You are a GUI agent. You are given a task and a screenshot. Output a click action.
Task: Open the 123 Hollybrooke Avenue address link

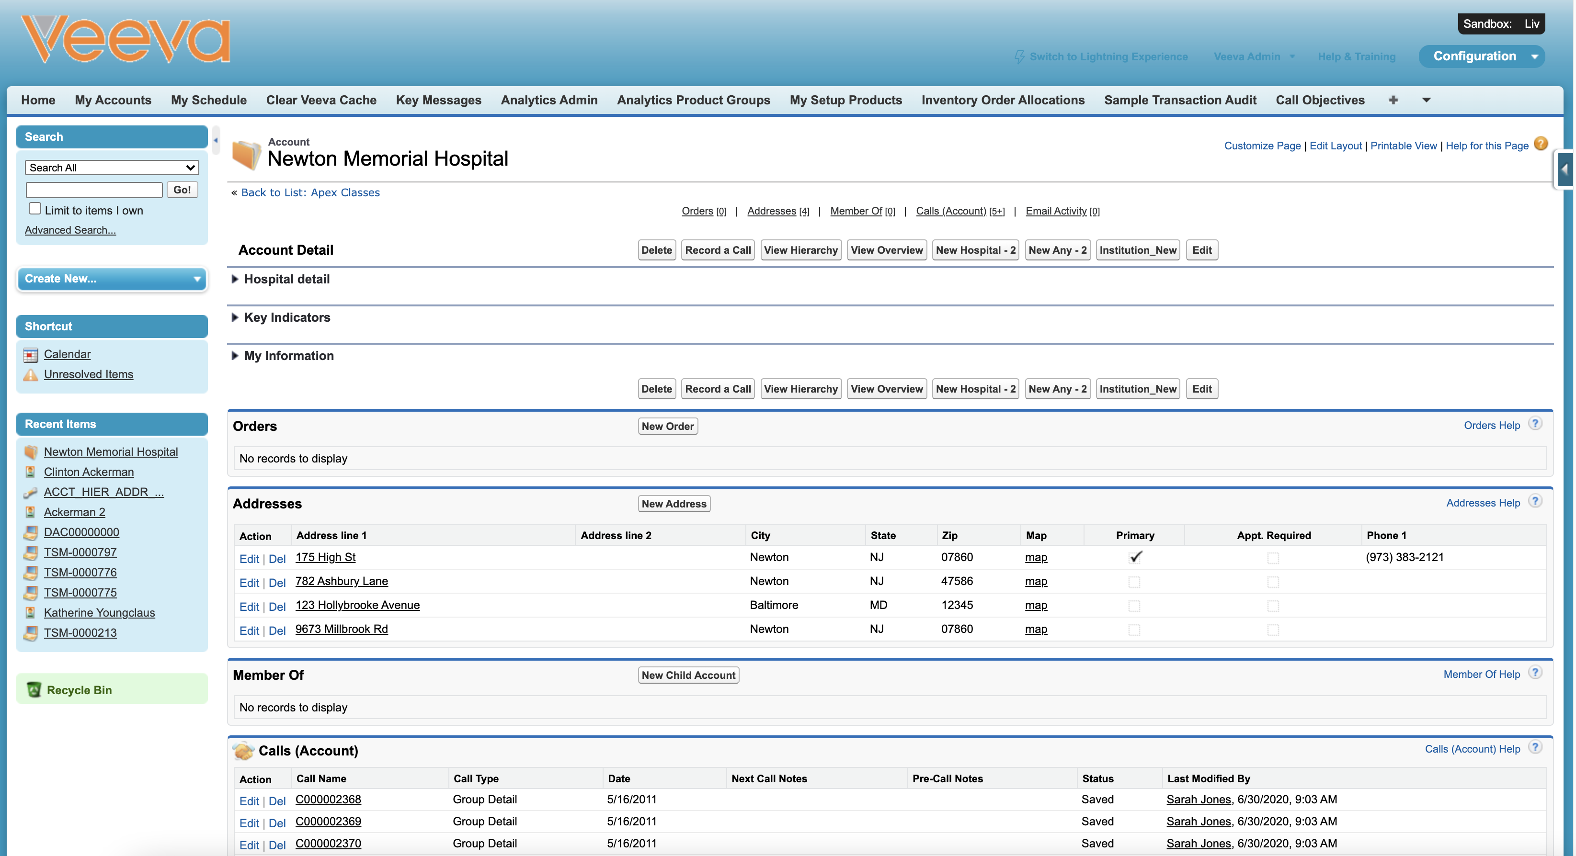tap(357, 605)
